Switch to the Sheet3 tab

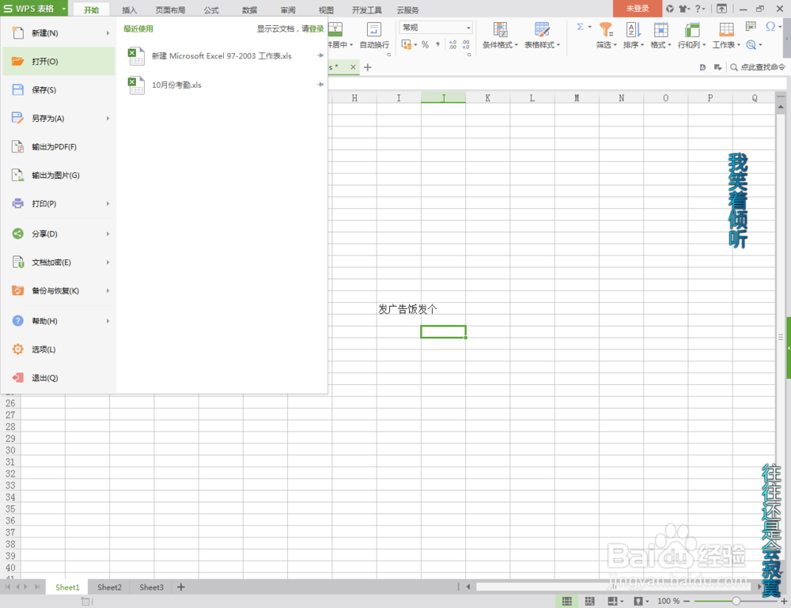(151, 587)
